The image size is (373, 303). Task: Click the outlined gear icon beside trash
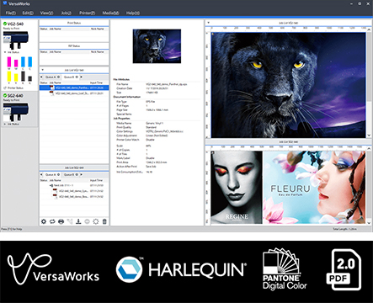[x=96, y=221]
